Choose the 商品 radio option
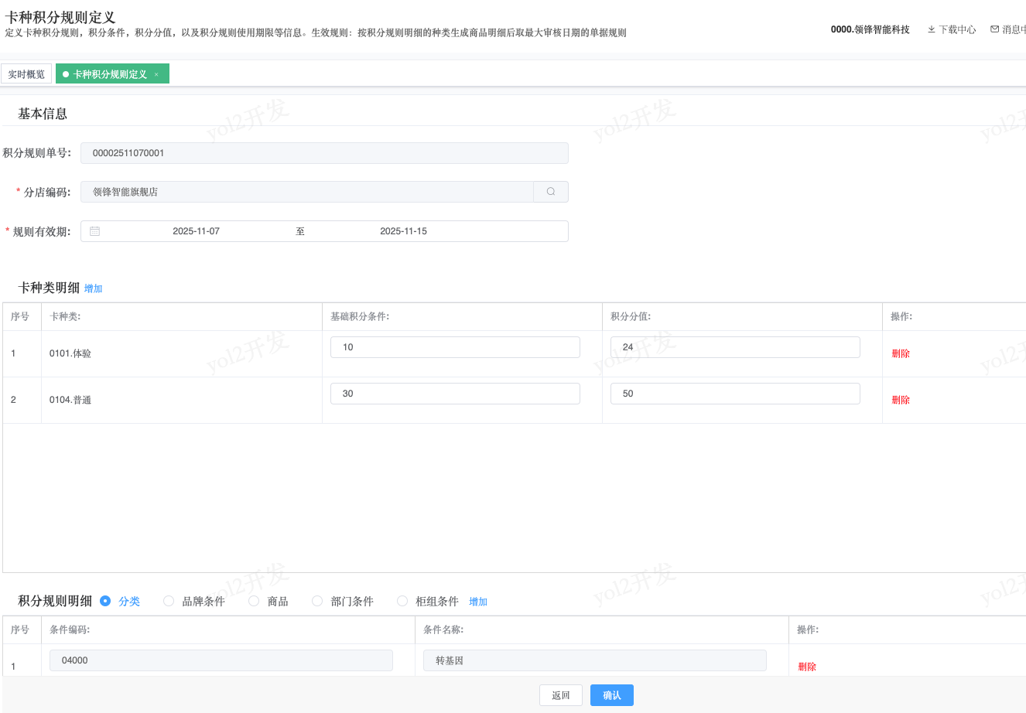Screen dimensions: 1026x713 (x=254, y=601)
